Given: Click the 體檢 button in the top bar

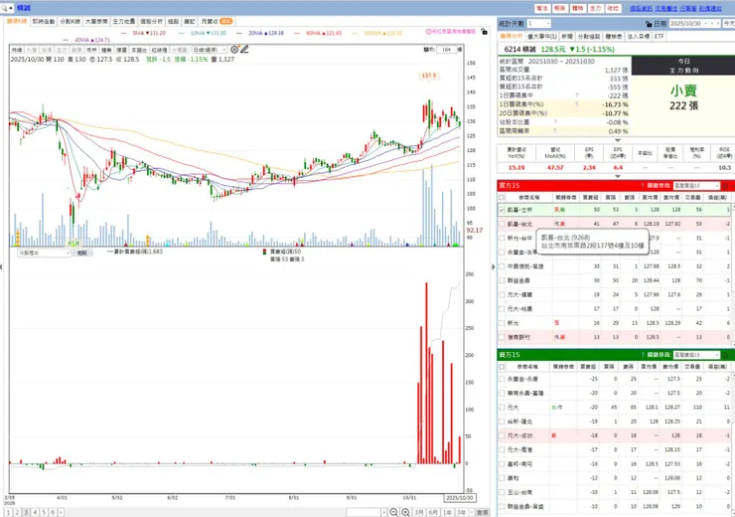Looking at the screenshot, I should pos(577,8).
